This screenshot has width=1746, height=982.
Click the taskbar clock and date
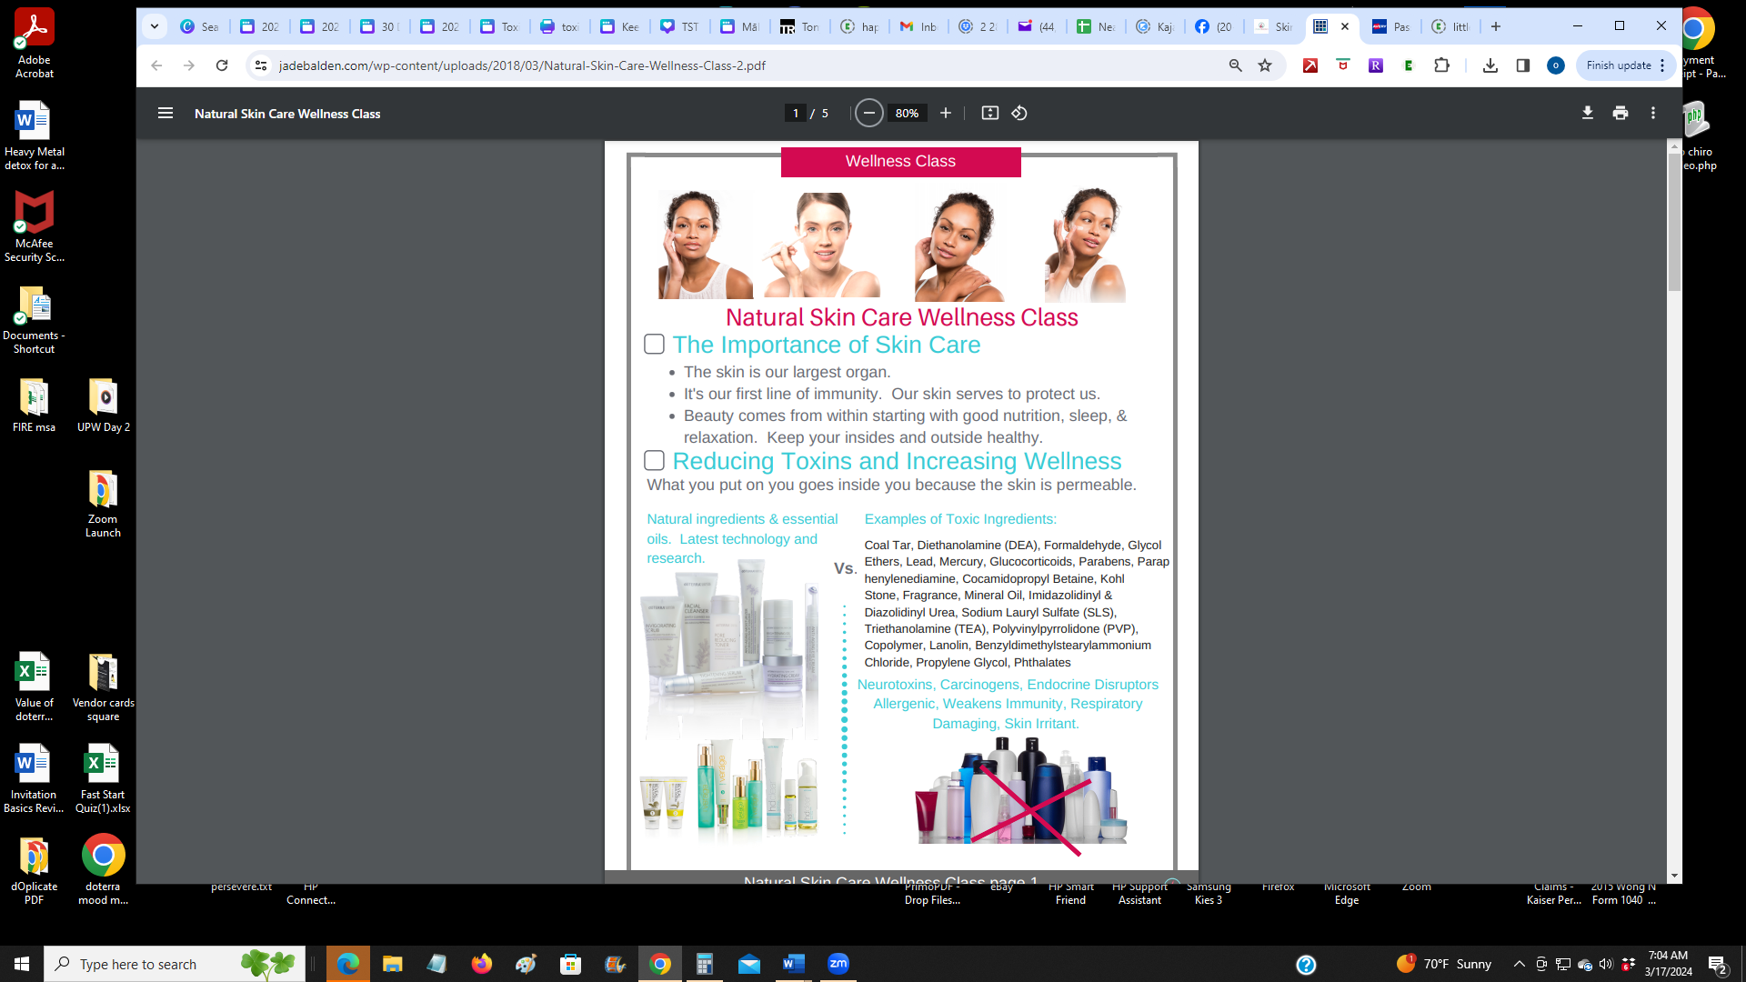point(1668,964)
